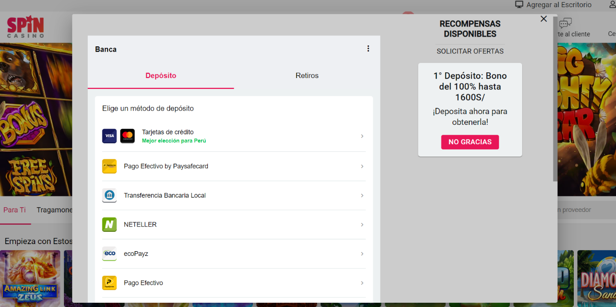The width and height of the screenshot is (616, 307).
Task: Click the monitor icon beside Agregar al Escritorio
Action: 519,5
